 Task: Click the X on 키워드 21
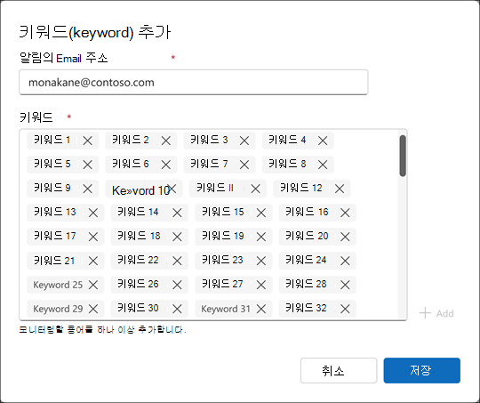93,261
